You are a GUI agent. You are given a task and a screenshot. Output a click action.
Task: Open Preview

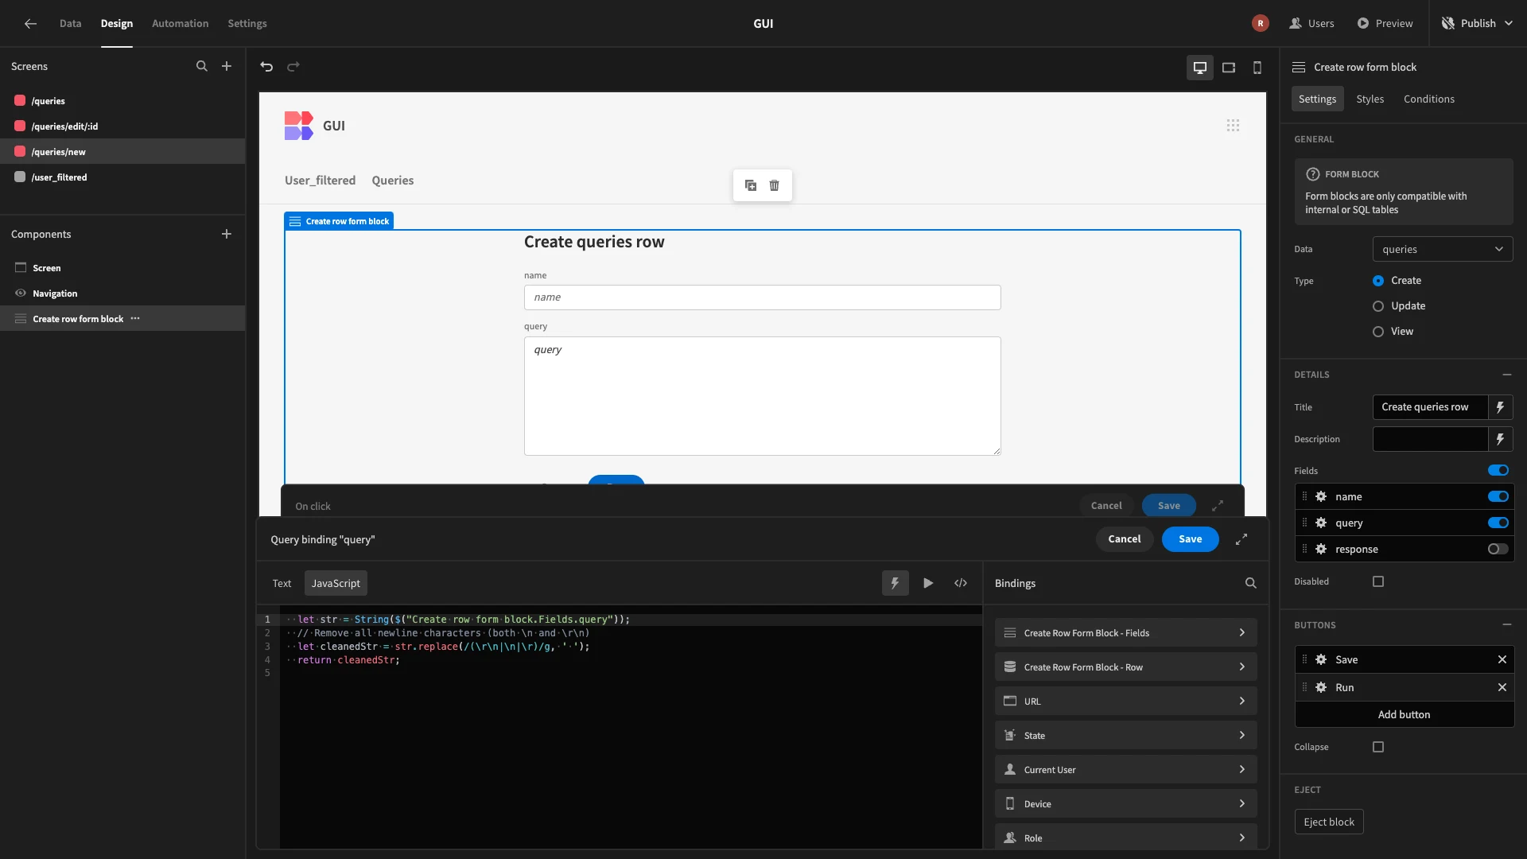click(x=1385, y=23)
